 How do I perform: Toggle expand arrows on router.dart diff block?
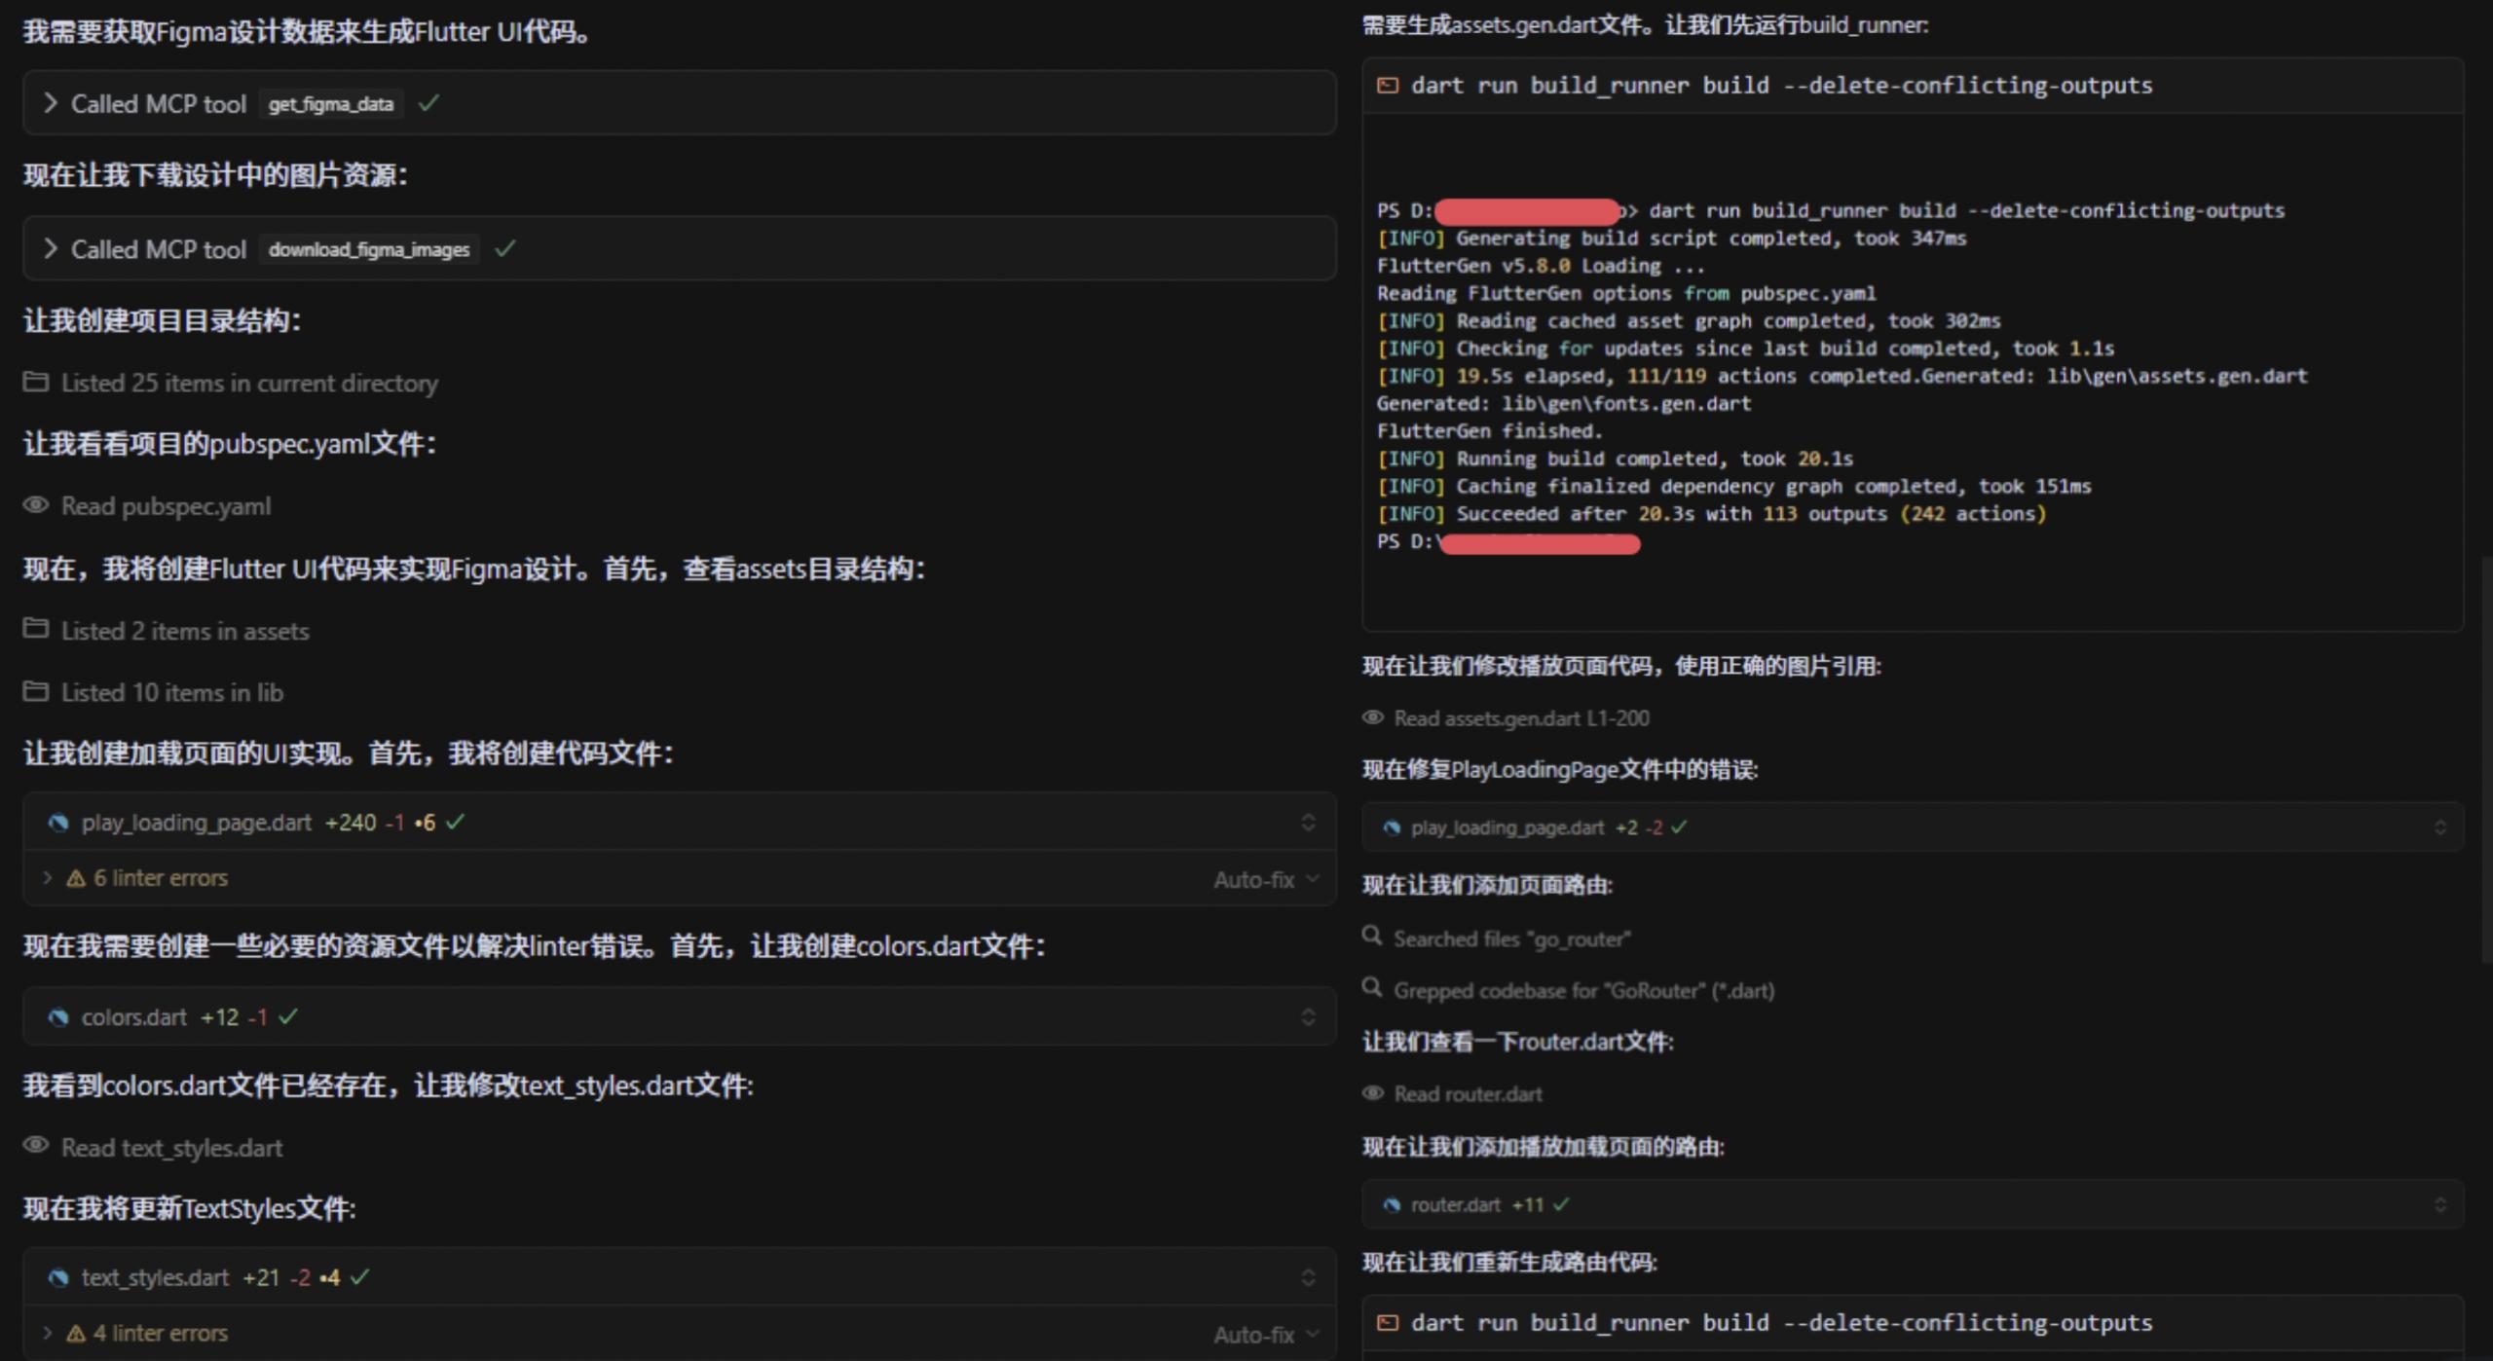point(2439,1205)
